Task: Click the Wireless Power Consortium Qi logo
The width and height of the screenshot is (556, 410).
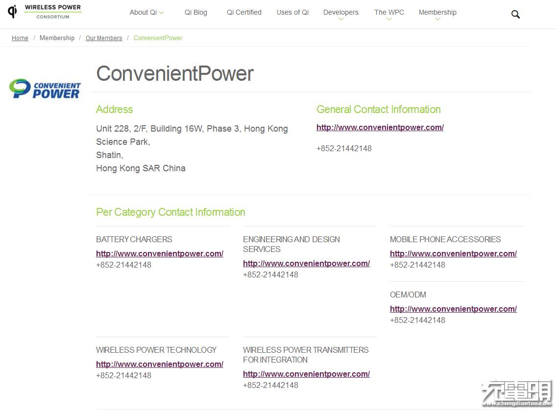Action: point(45,12)
